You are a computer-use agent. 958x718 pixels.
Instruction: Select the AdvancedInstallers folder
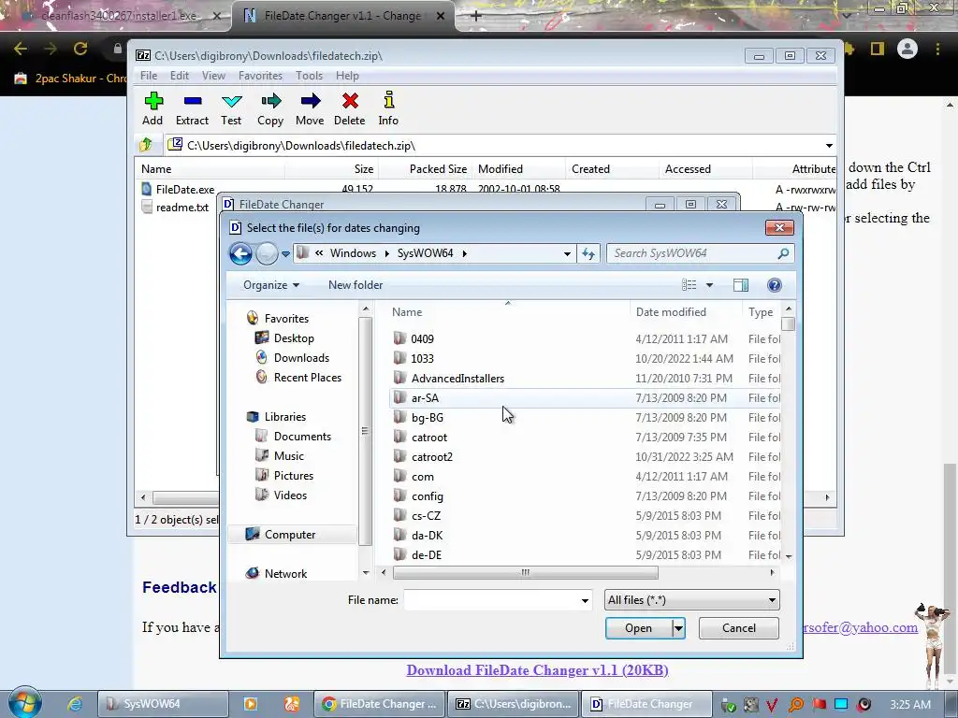coord(457,379)
